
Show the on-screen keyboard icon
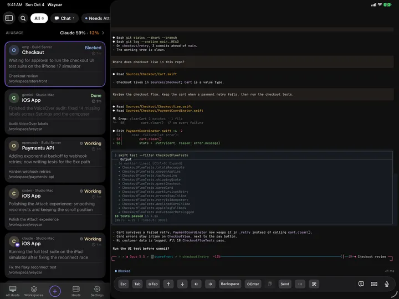[x=374, y=284]
